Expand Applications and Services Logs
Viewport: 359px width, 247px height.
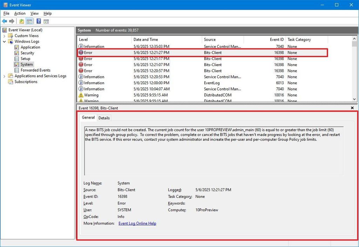coord(4,76)
